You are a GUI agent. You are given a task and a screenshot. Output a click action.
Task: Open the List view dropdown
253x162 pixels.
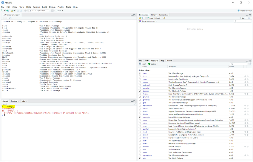tap(243, 18)
